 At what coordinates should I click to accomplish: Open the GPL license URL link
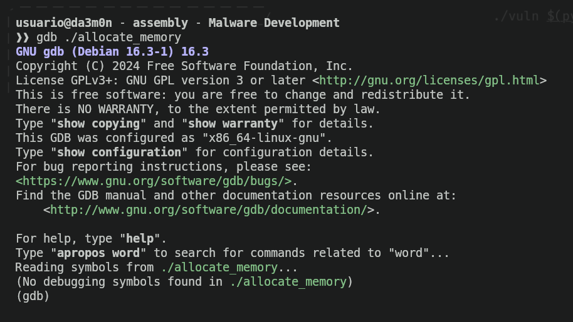point(433,81)
